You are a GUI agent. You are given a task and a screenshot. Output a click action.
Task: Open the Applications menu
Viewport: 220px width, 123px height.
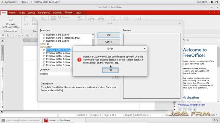click(x=11, y=2)
